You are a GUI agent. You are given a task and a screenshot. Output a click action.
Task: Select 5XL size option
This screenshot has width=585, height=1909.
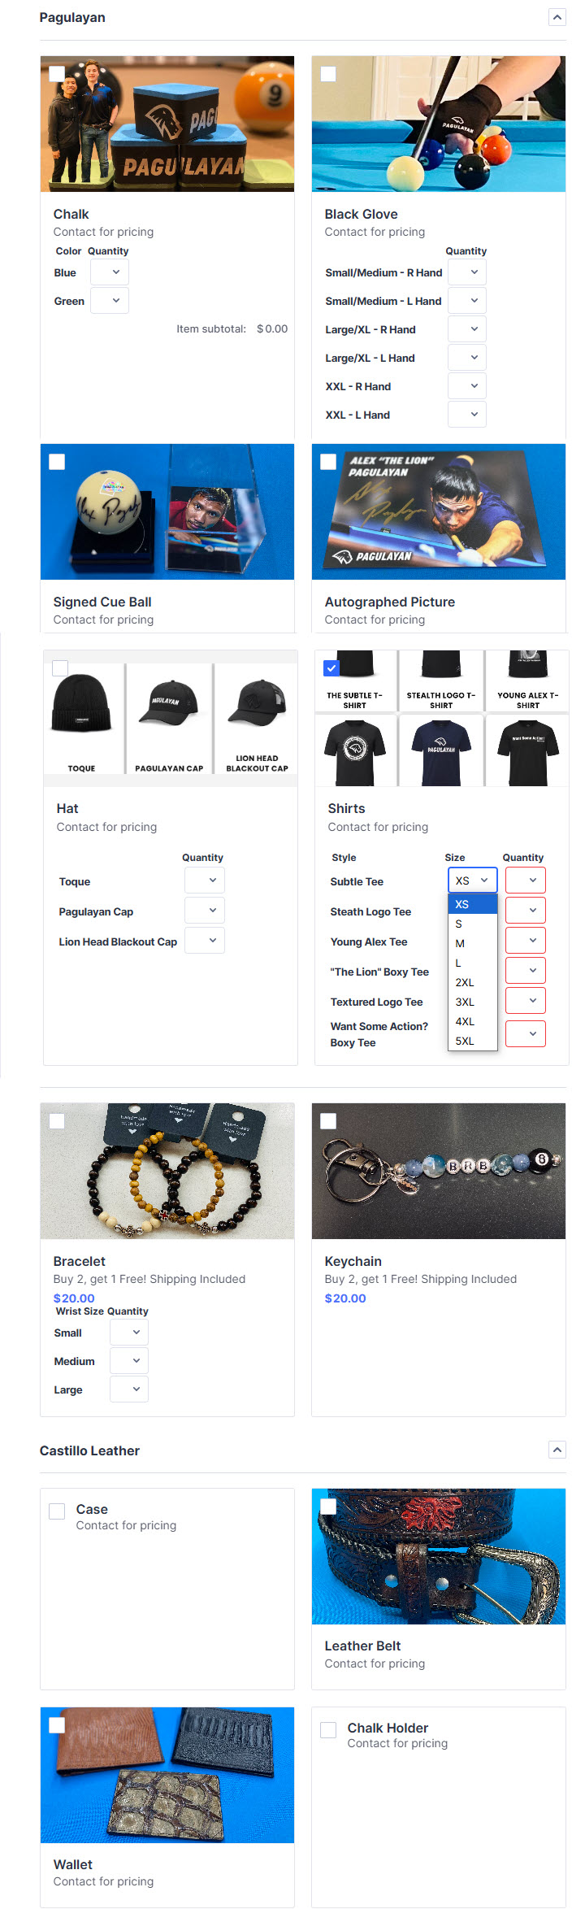(473, 1041)
